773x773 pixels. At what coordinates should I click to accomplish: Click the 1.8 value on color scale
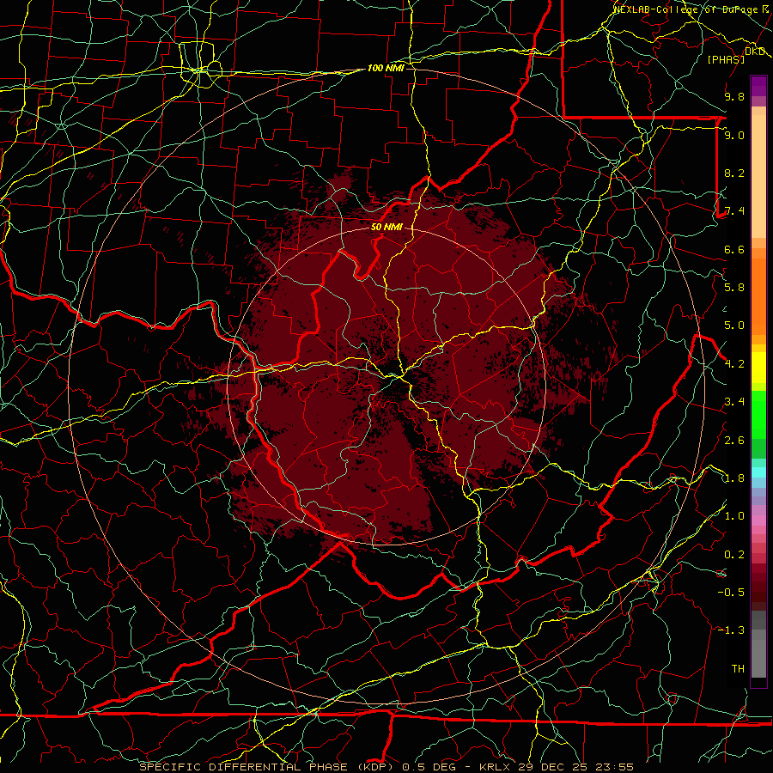(734, 478)
